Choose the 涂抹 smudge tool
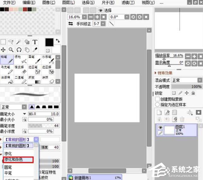The image size is (203, 180). (48, 80)
